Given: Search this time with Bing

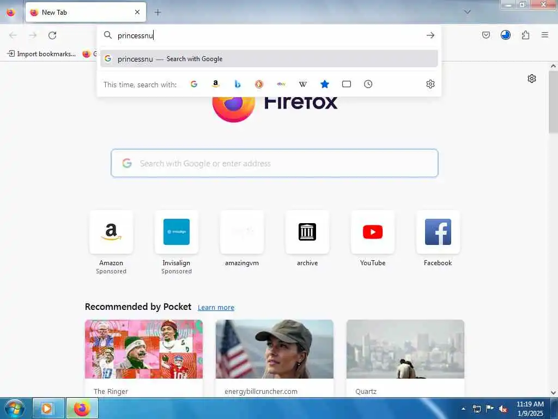Looking at the screenshot, I should pos(238,84).
